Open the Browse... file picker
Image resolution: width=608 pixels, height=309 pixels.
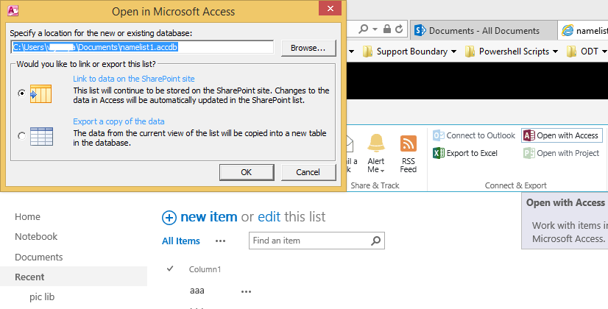tap(308, 48)
